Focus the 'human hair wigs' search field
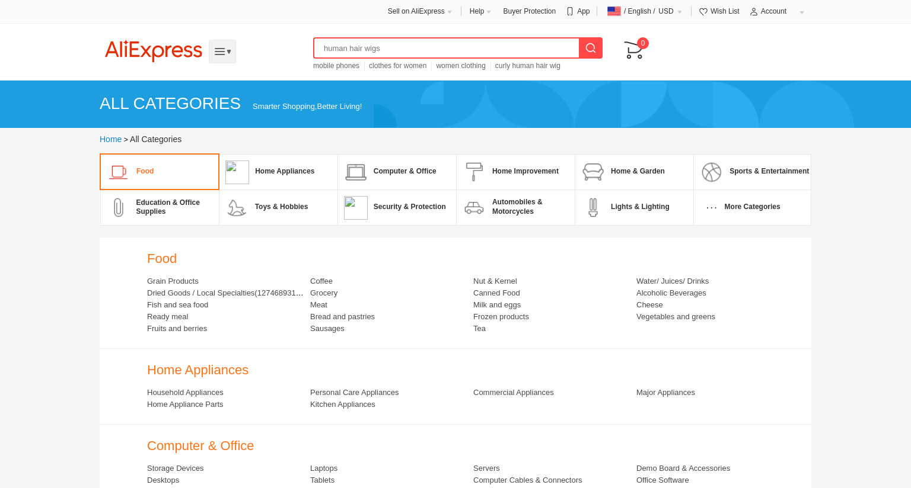 pos(447,48)
